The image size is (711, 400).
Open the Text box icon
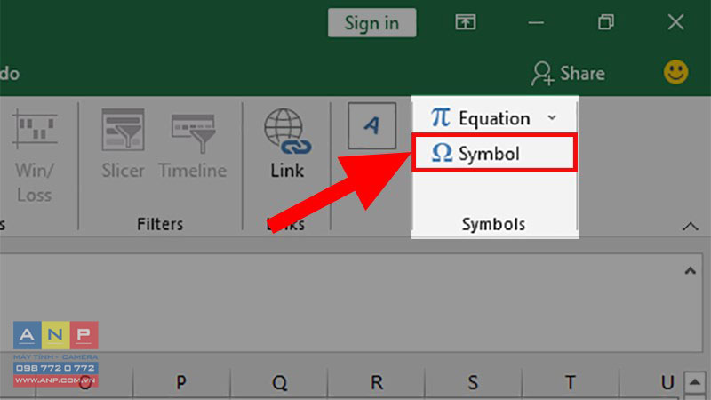pyautogui.click(x=371, y=125)
